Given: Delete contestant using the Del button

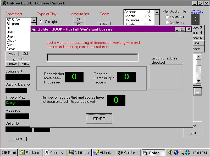Looking at the screenshot, I should (25, 53).
